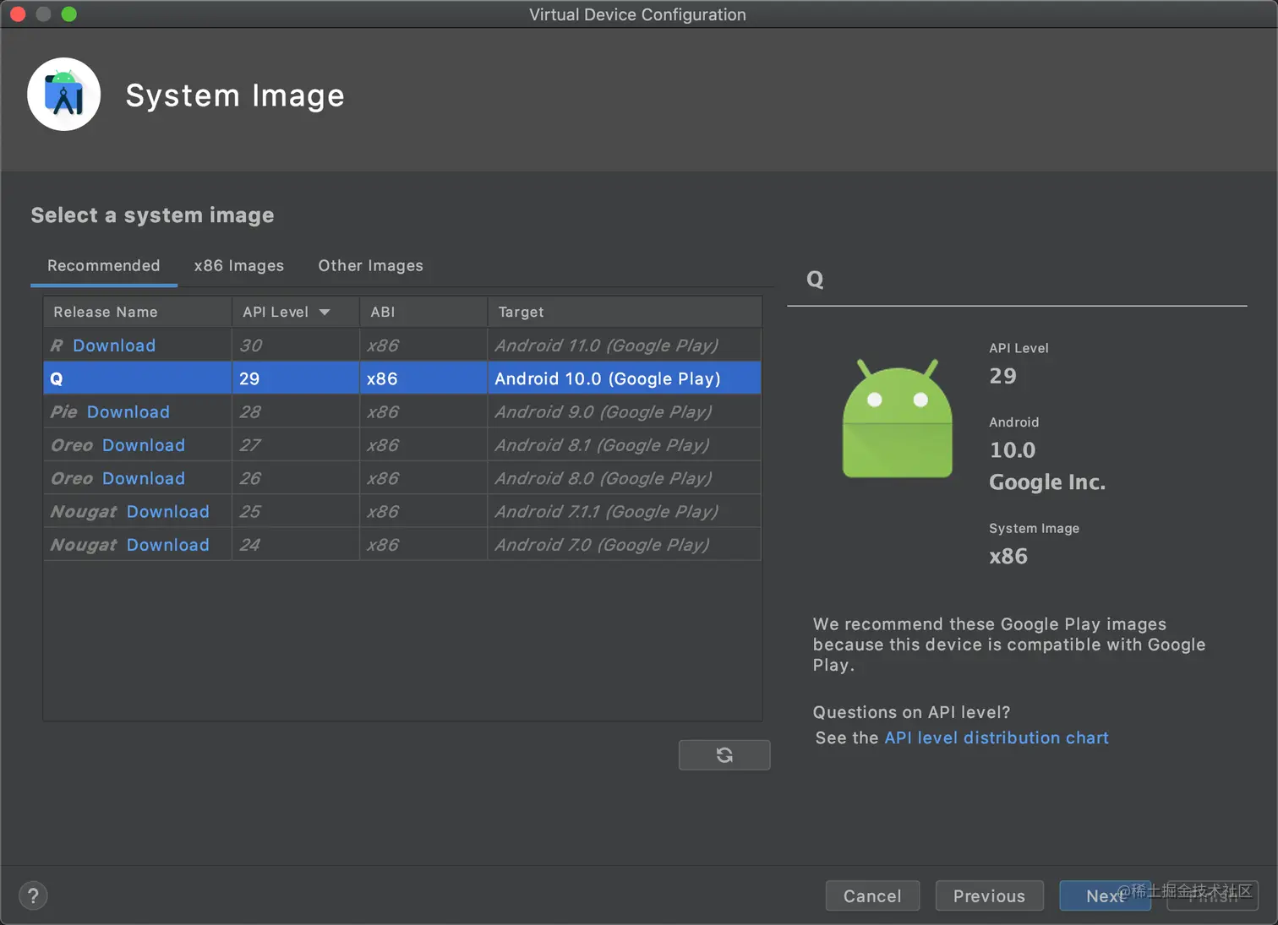Download Nougat API 24 image
This screenshot has width=1278, height=925.
(168, 545)
